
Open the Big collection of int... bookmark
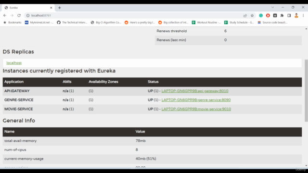click(173, 23)
